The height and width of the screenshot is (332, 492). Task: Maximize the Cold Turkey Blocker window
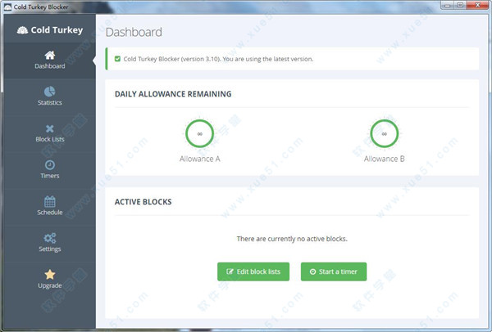460,6
